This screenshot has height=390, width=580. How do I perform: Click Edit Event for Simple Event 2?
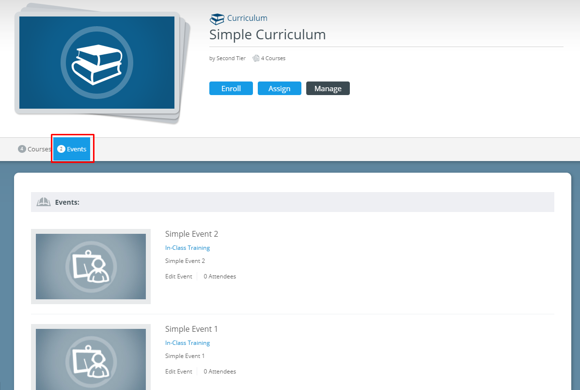coord(179,276)
